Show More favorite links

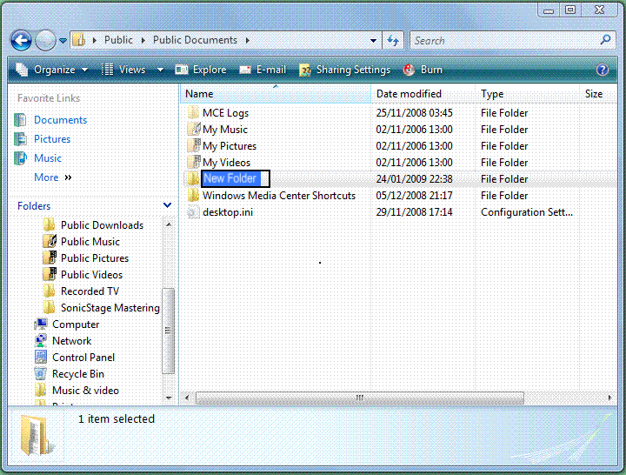tap(53, 177)
